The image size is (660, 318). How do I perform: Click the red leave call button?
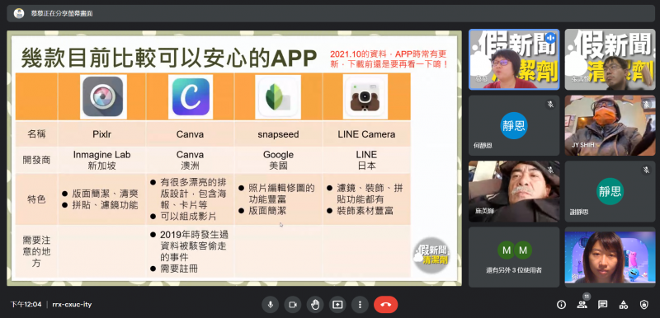point(385,305)
